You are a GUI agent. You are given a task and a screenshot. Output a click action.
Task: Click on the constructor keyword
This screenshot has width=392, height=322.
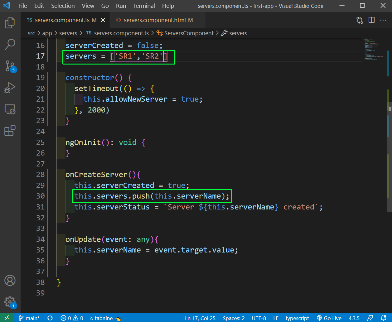click(90, 78)
